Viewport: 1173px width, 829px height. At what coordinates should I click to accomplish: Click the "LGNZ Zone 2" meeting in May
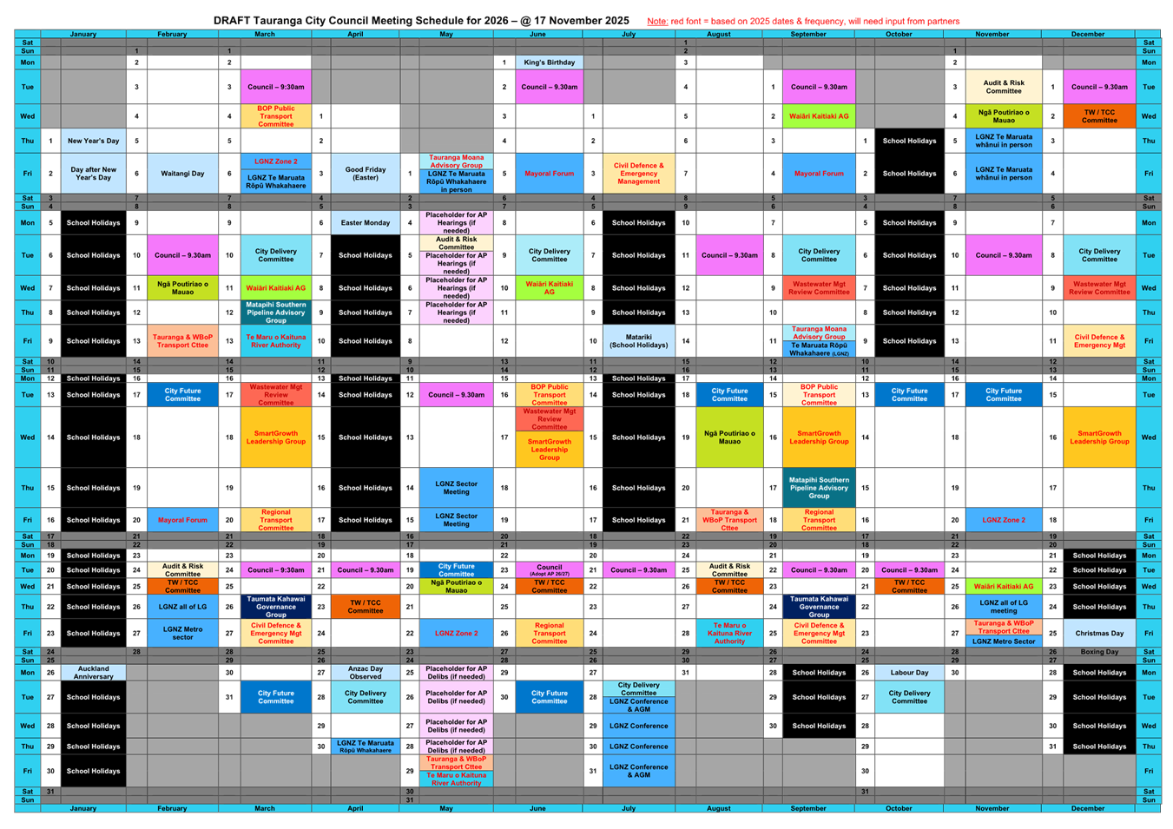pos(455,633)
